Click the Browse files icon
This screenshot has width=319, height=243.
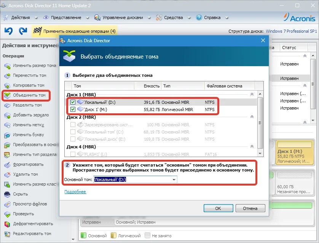point(7,204)
